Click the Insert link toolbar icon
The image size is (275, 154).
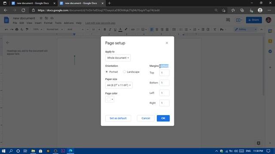133,30
